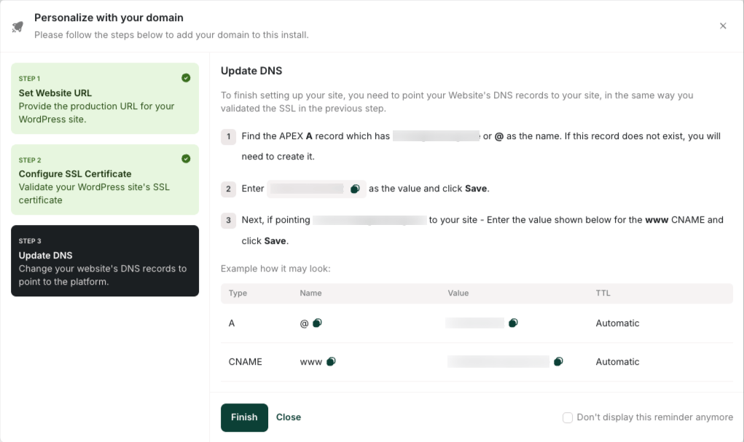Open Step 2 Configure SSL Certificate

(105, 179)
